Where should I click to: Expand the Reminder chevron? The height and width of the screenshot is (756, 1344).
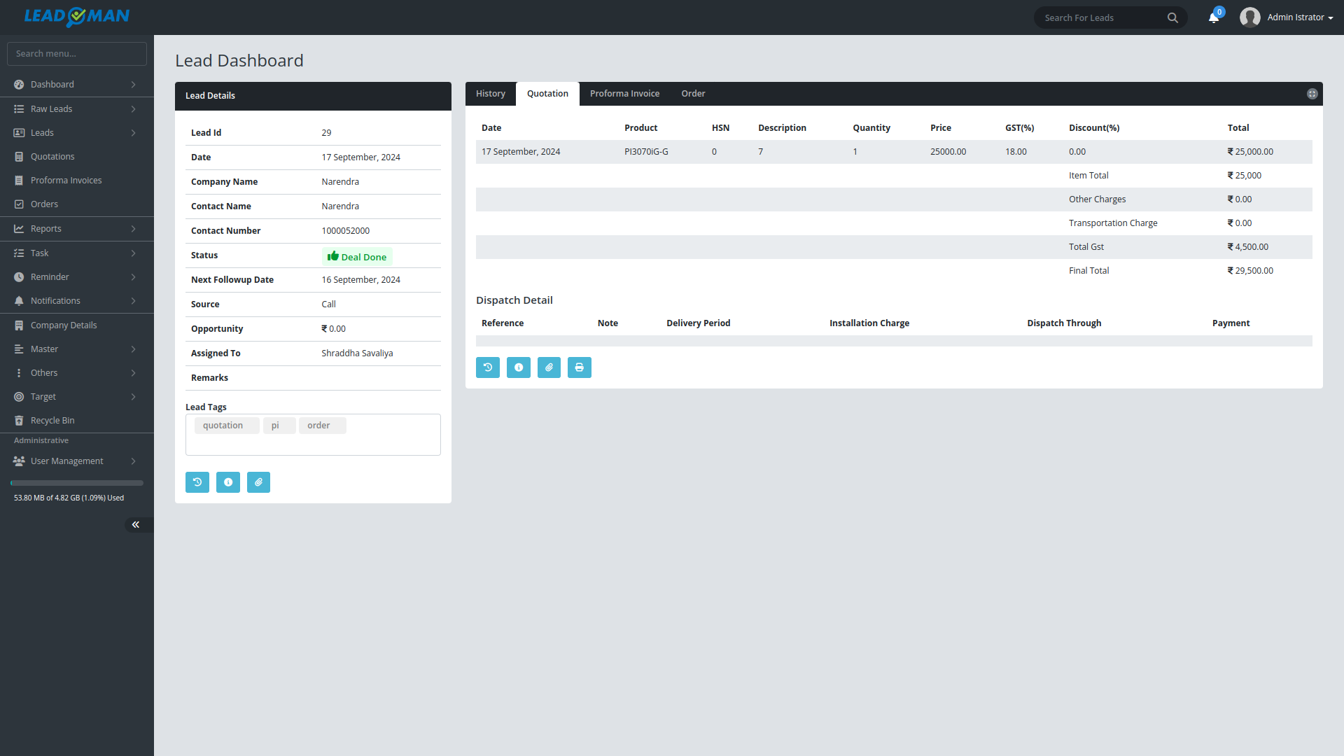point(133,277)
